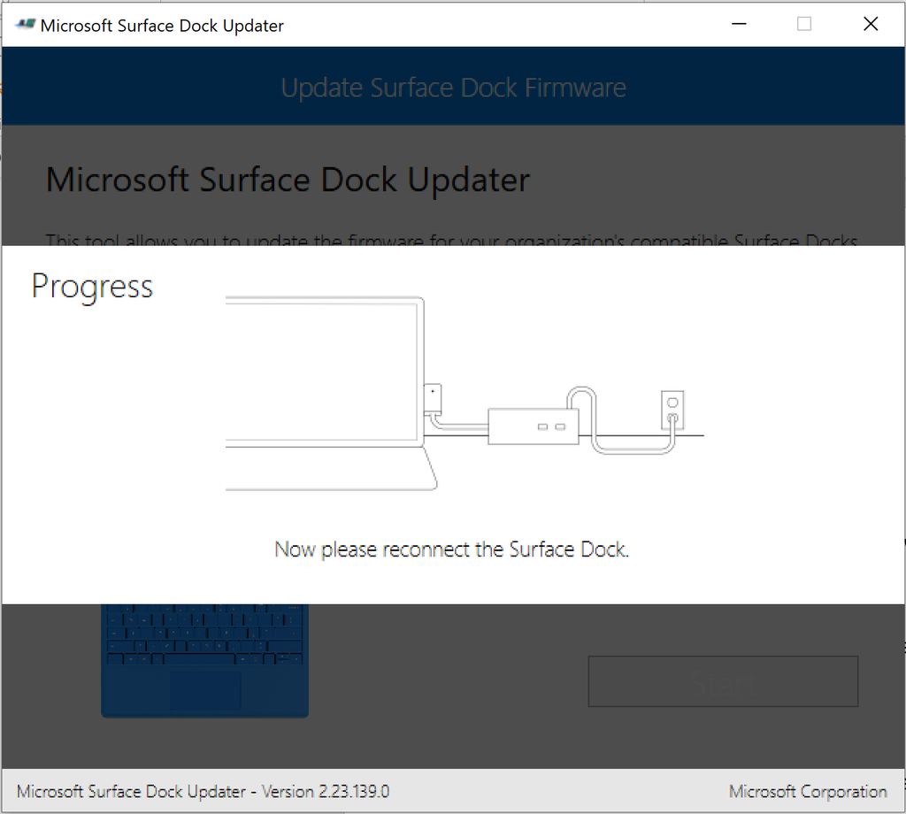Image resolution: width=906 pixels, height=814 pixels.
Task: Click the Update Surface Dock Firmware banner
Action: 453,88
